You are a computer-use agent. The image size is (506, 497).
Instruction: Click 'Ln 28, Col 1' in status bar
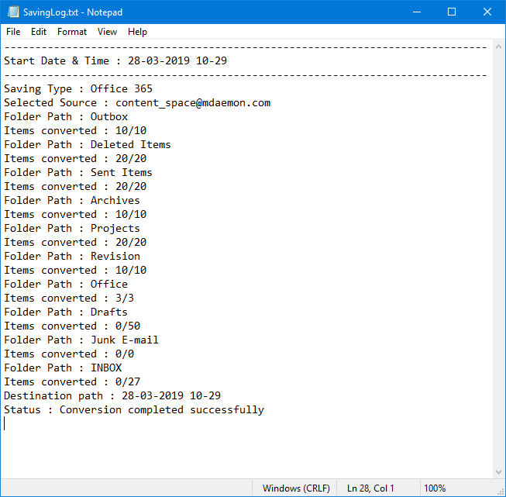pos(370,488)
